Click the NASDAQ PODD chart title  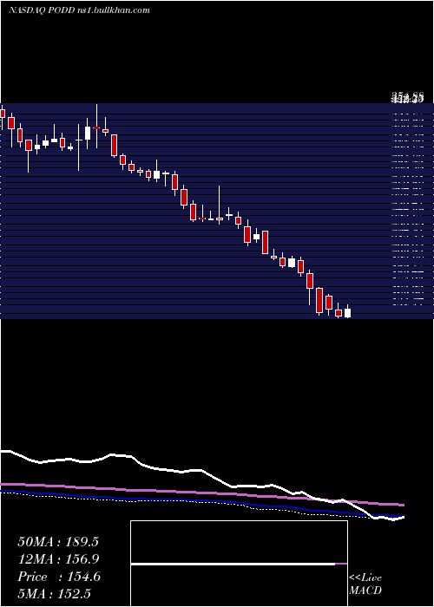(x=80, y=10)
